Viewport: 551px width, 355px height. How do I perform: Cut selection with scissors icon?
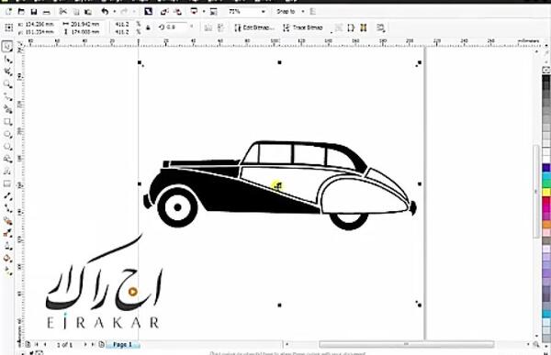coord(62,12)
